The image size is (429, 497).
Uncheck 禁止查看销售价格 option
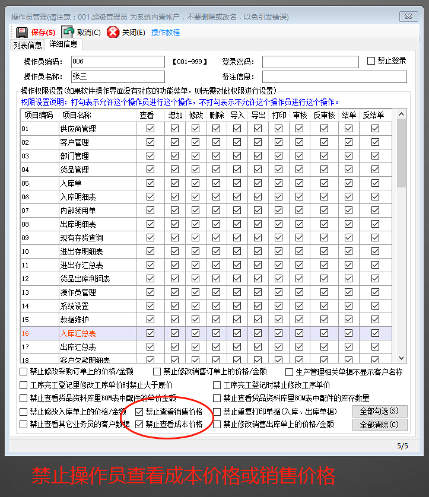(x=139, y=412)
